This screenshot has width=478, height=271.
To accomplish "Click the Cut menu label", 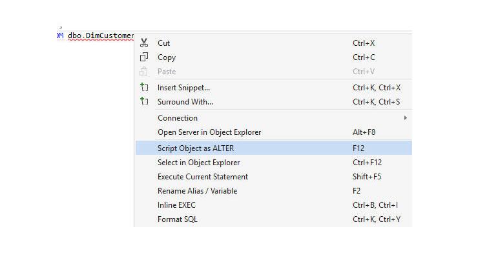I will point(163,43).
